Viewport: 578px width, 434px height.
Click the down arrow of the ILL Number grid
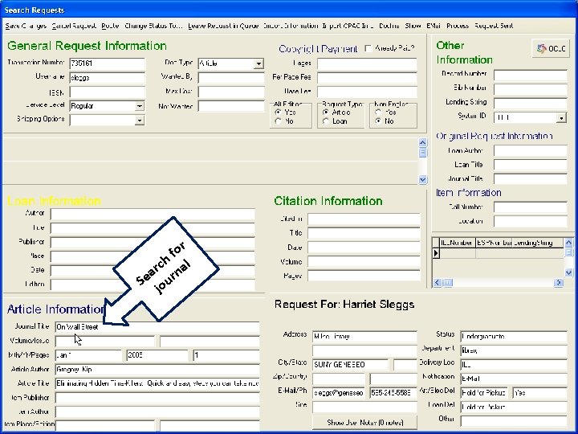tap(568, 272)
